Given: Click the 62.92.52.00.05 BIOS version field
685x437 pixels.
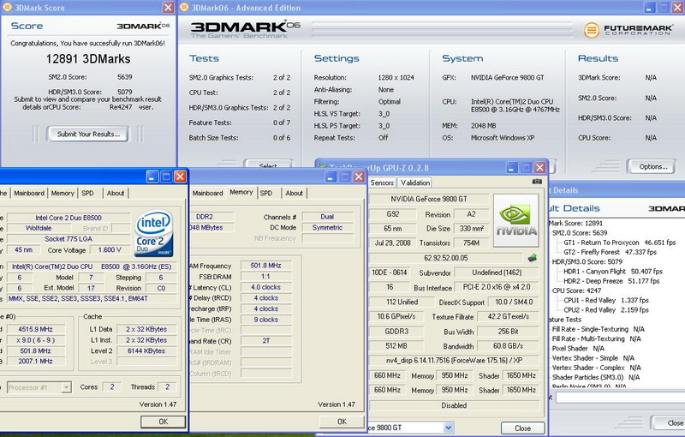Looking at the screenshot, I should pos(445,258).
